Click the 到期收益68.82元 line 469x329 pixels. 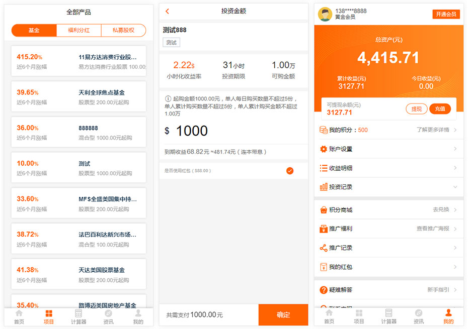[x=215, y=152]
